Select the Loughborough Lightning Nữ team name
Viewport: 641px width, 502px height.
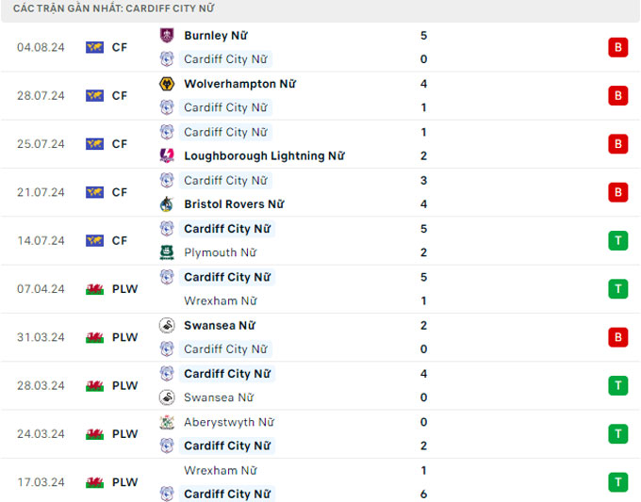click(264, 156)
